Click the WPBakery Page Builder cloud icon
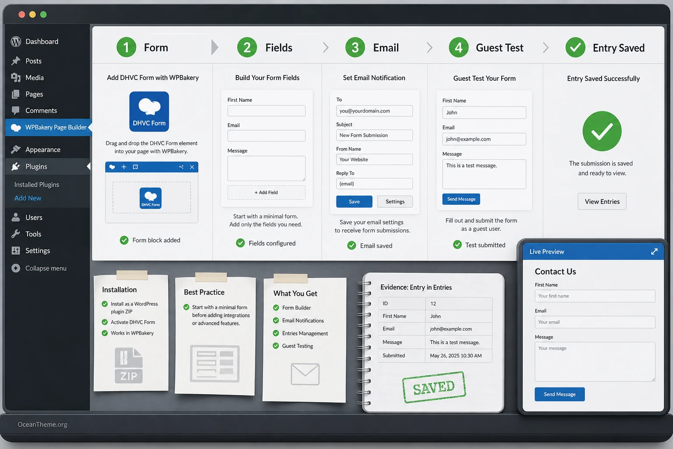673x449 pixels. tap(16, 128)
